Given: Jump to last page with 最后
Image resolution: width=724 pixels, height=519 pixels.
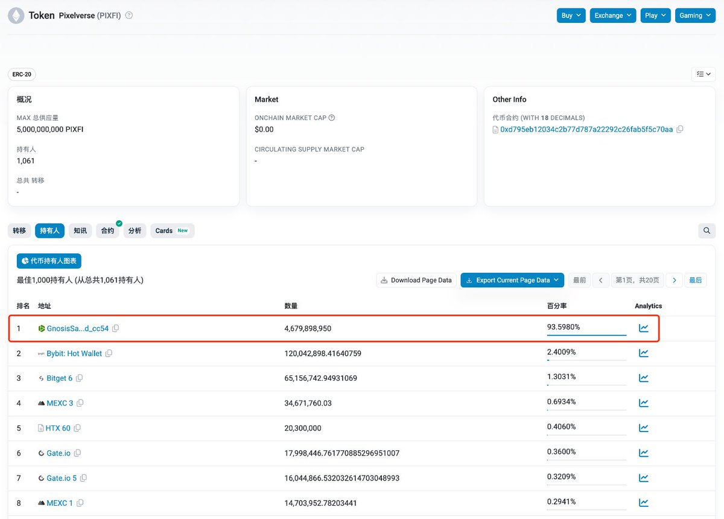Looking at the screenshot, I should coord(696,280).
